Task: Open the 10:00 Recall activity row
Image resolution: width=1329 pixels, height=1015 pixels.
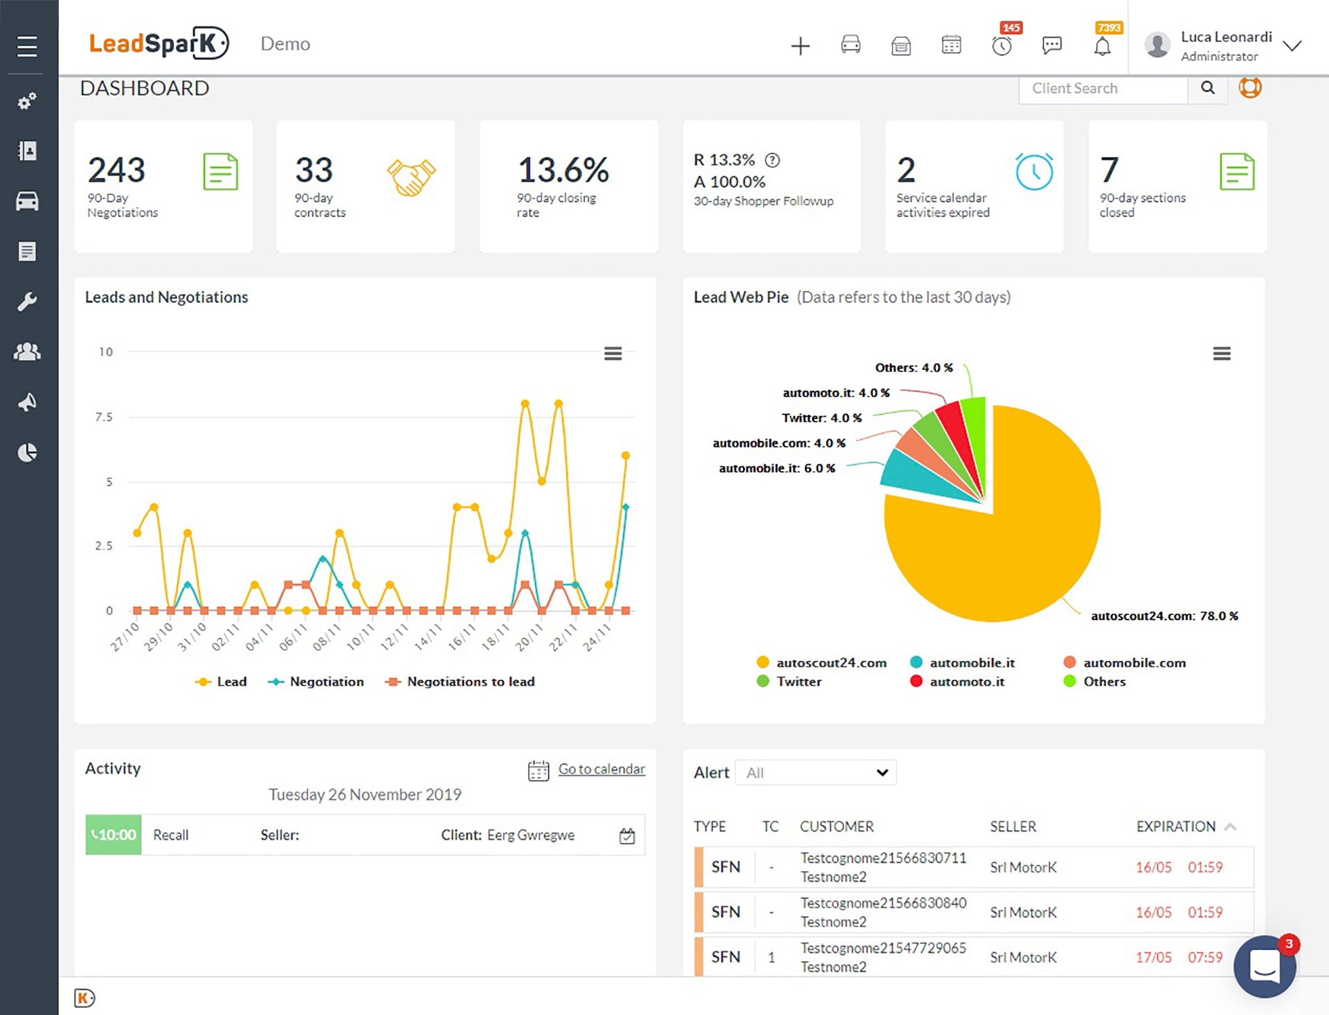Action: [365, 835]
